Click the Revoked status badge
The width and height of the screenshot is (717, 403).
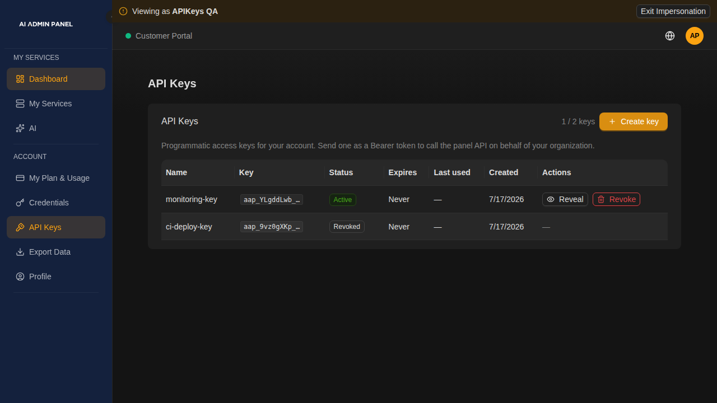coord(347,227)
